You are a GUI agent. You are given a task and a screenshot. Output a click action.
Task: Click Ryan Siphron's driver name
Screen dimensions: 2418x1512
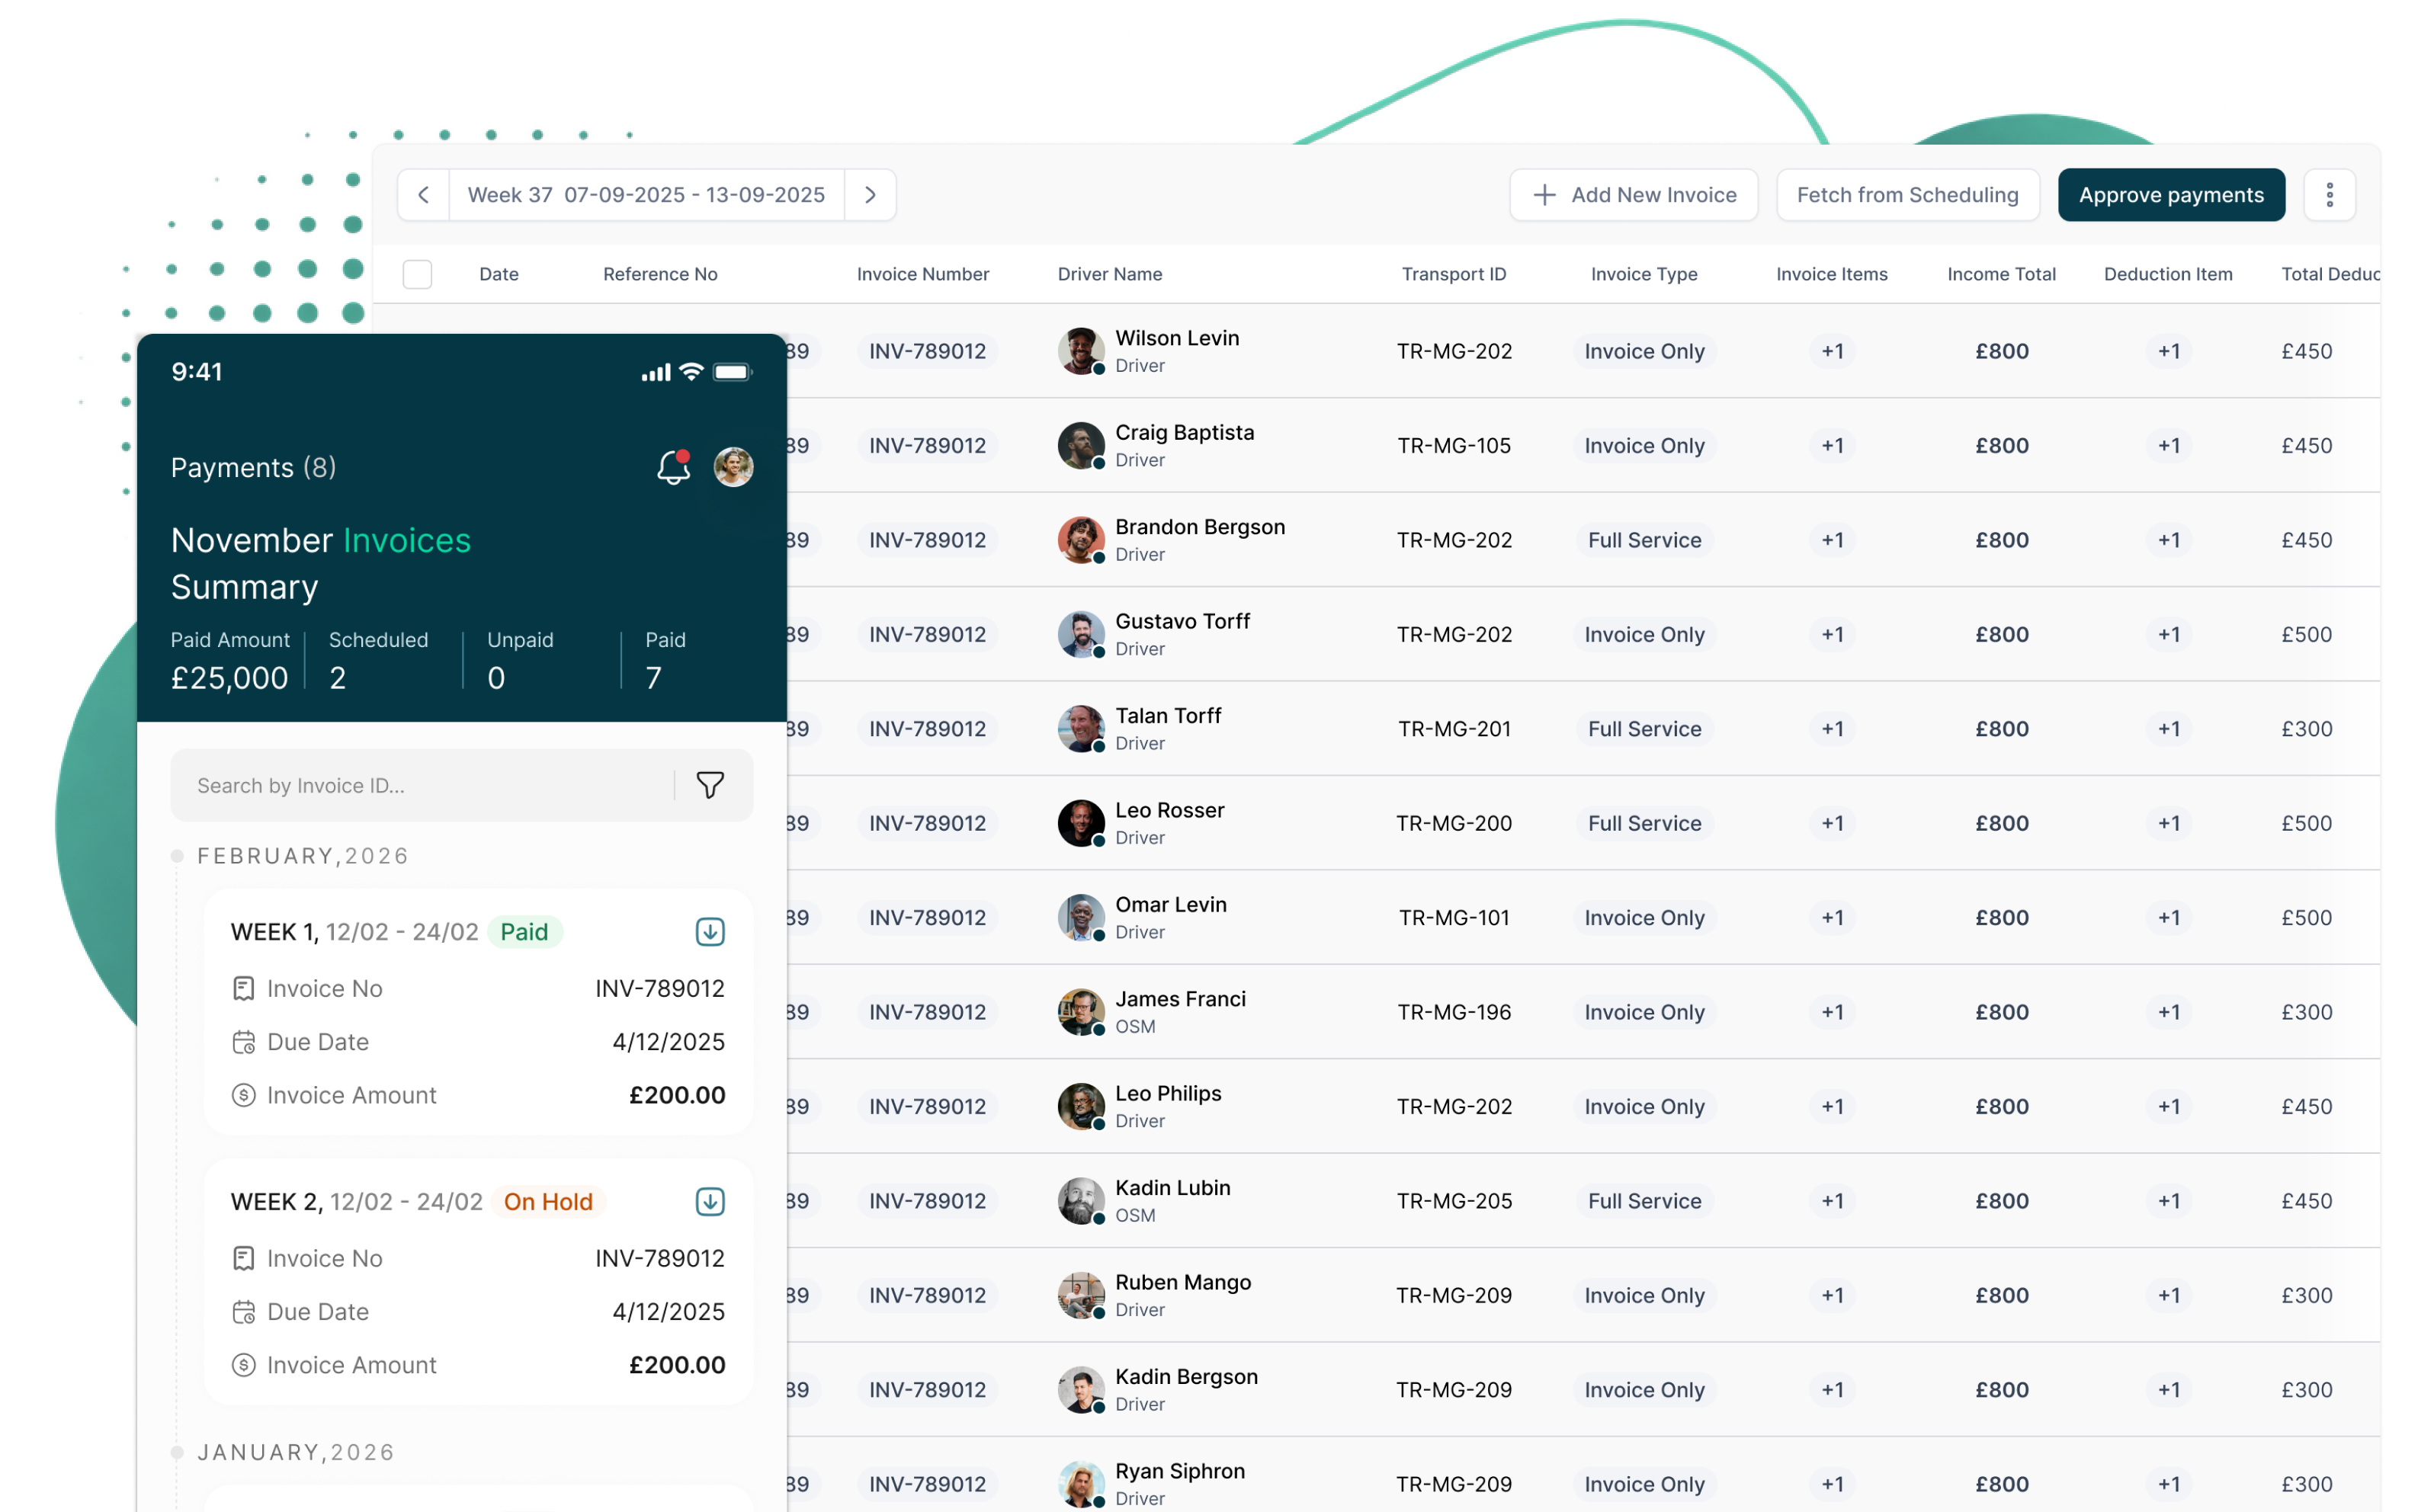click(x=1180, y=1471)
